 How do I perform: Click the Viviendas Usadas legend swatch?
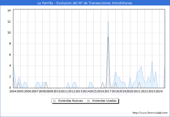(x=88, y=101)
